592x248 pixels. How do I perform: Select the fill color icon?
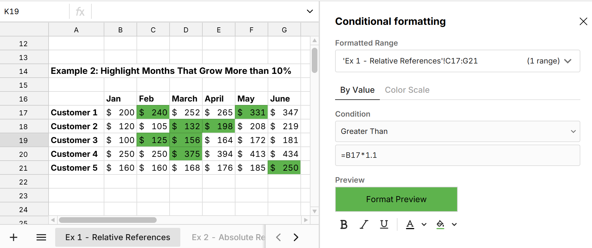440,224
